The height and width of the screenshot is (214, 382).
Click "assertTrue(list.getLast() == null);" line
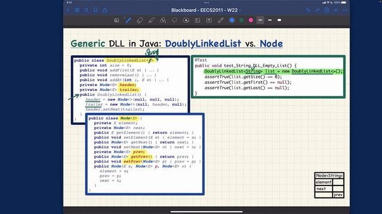coord(247,88)
